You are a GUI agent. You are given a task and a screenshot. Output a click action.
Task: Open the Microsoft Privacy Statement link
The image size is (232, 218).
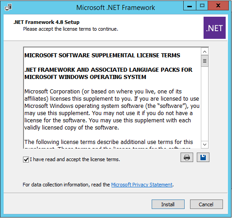[142, 185]
